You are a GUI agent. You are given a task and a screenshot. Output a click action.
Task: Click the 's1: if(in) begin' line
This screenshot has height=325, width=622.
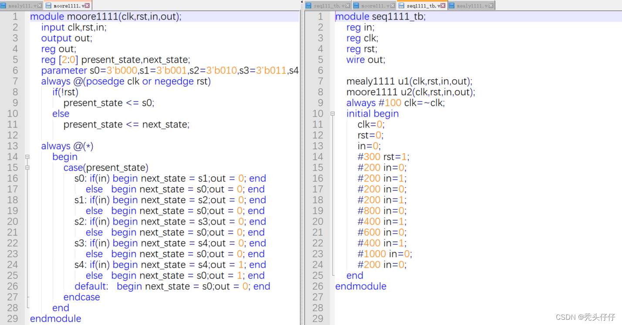click(170, 200)
